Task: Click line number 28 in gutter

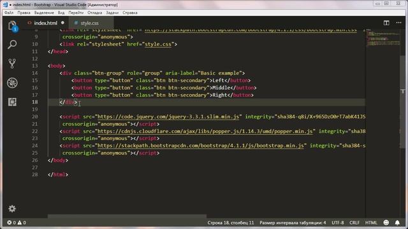Action: tap(35, 174)
